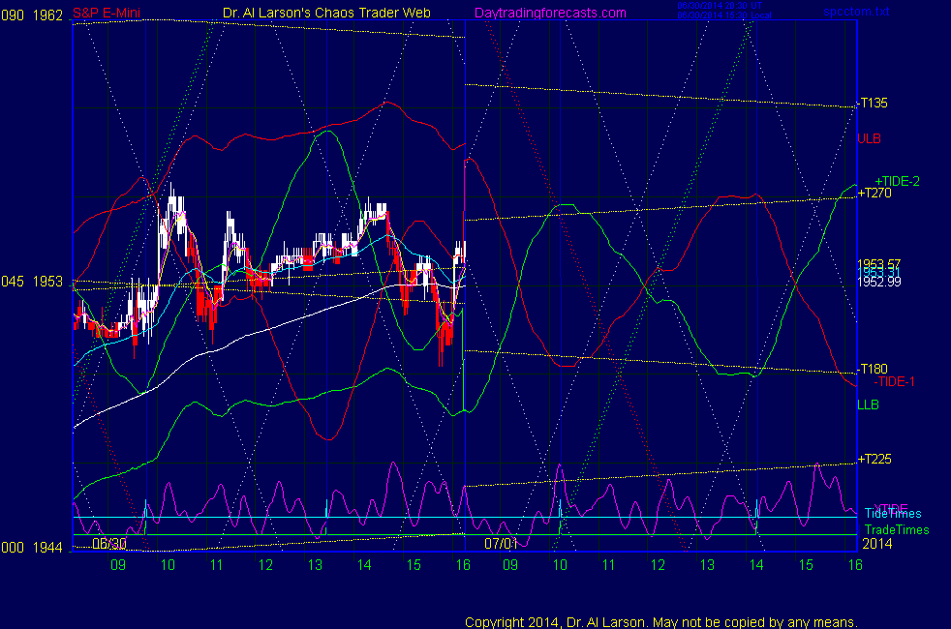The image size is (951, 629).
Task: Click hour 12 of the 07/01 session
Action: tap(659, 565)
